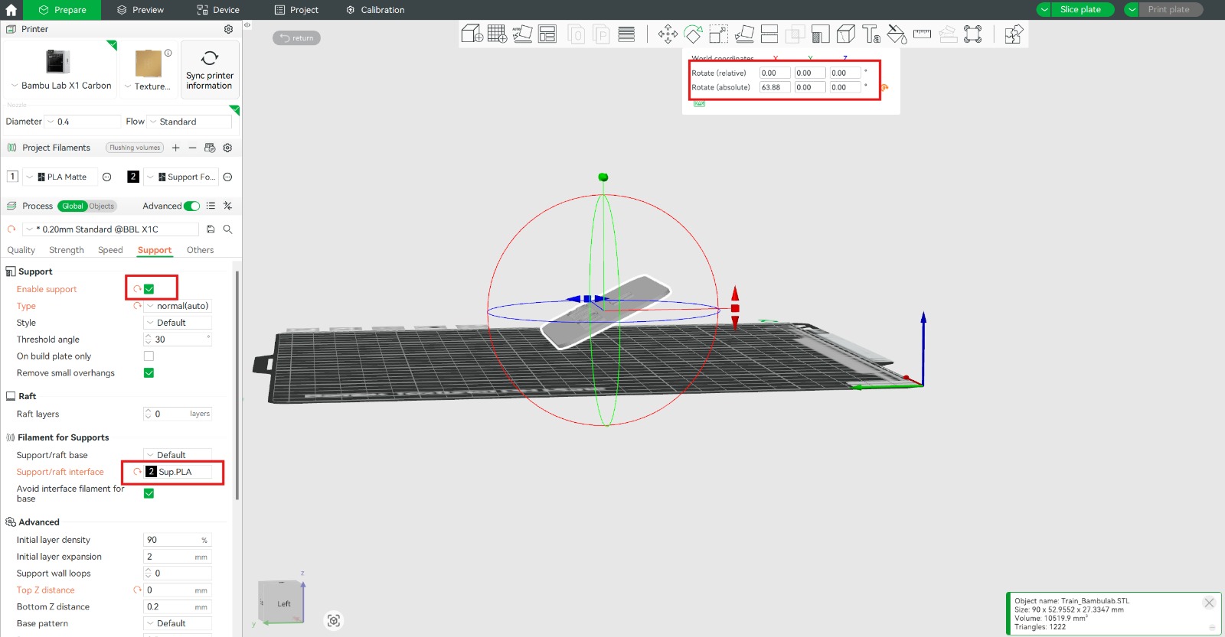
Task: Click the Add model cube icon
Action: [x=472, y=34]
